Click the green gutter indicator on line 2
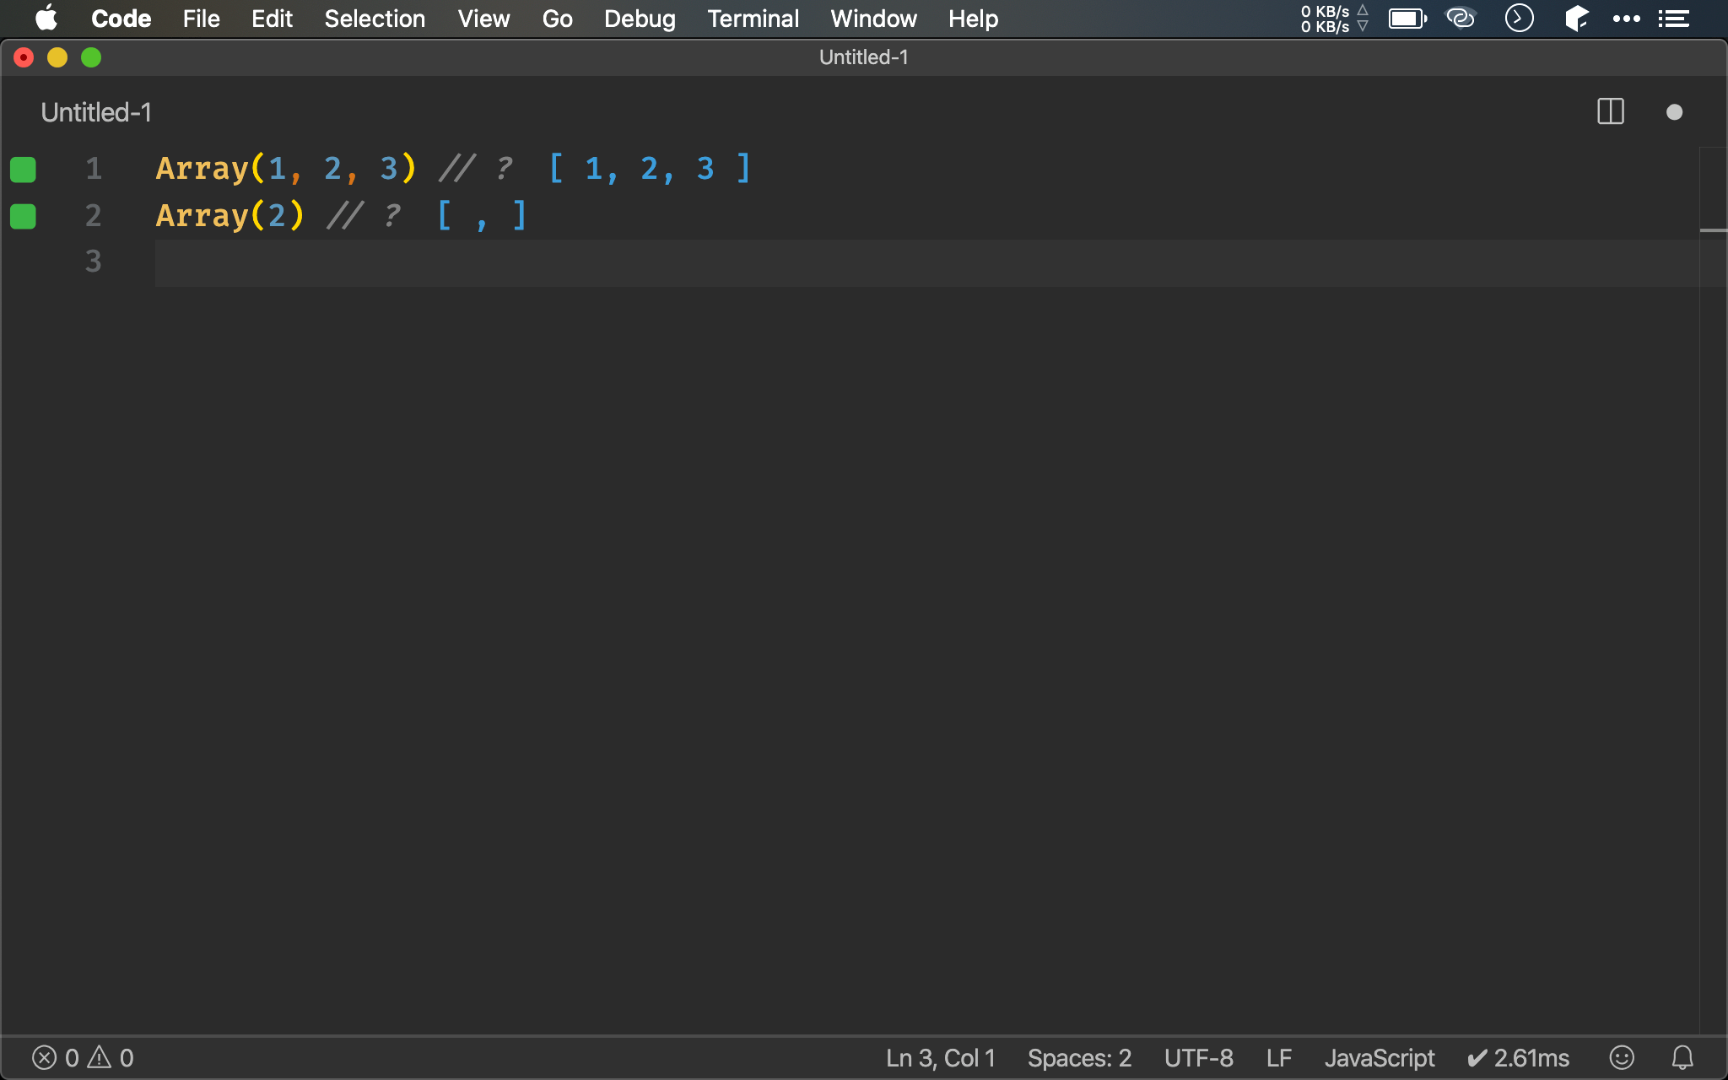This screenshot has height=1080, width=1728. coord(23,217)
